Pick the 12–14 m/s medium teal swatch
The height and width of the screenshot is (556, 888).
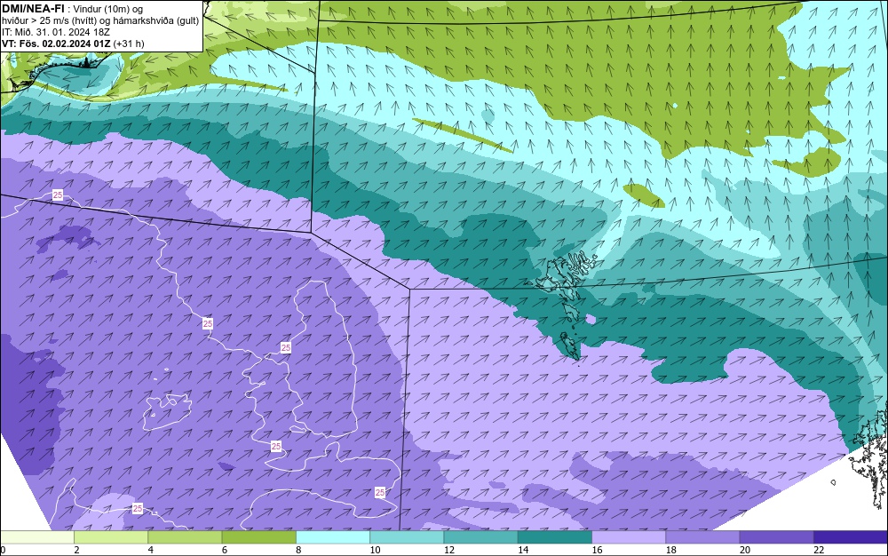tap(480, 537)
